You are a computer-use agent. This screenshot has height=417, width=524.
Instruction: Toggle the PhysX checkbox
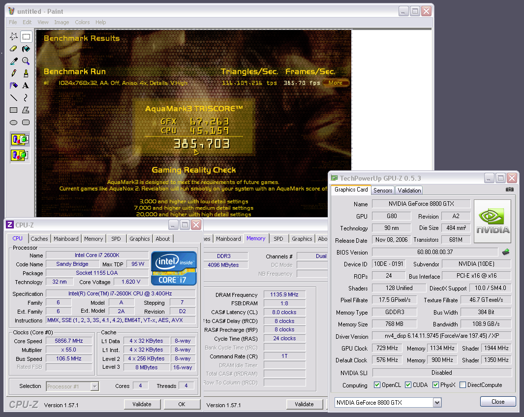tap(435, 385)
